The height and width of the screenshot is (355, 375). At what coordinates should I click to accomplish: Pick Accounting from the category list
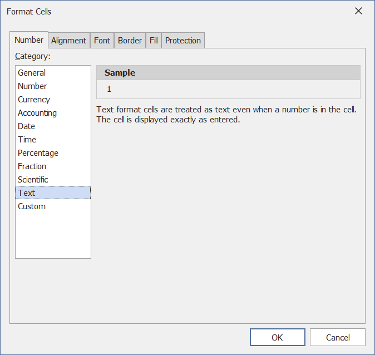(x=37, y=113)
